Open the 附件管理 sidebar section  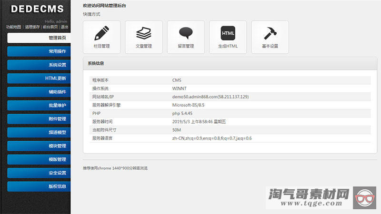39,119
